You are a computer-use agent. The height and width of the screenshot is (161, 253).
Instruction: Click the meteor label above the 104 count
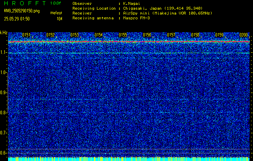(x=56, y=13)
